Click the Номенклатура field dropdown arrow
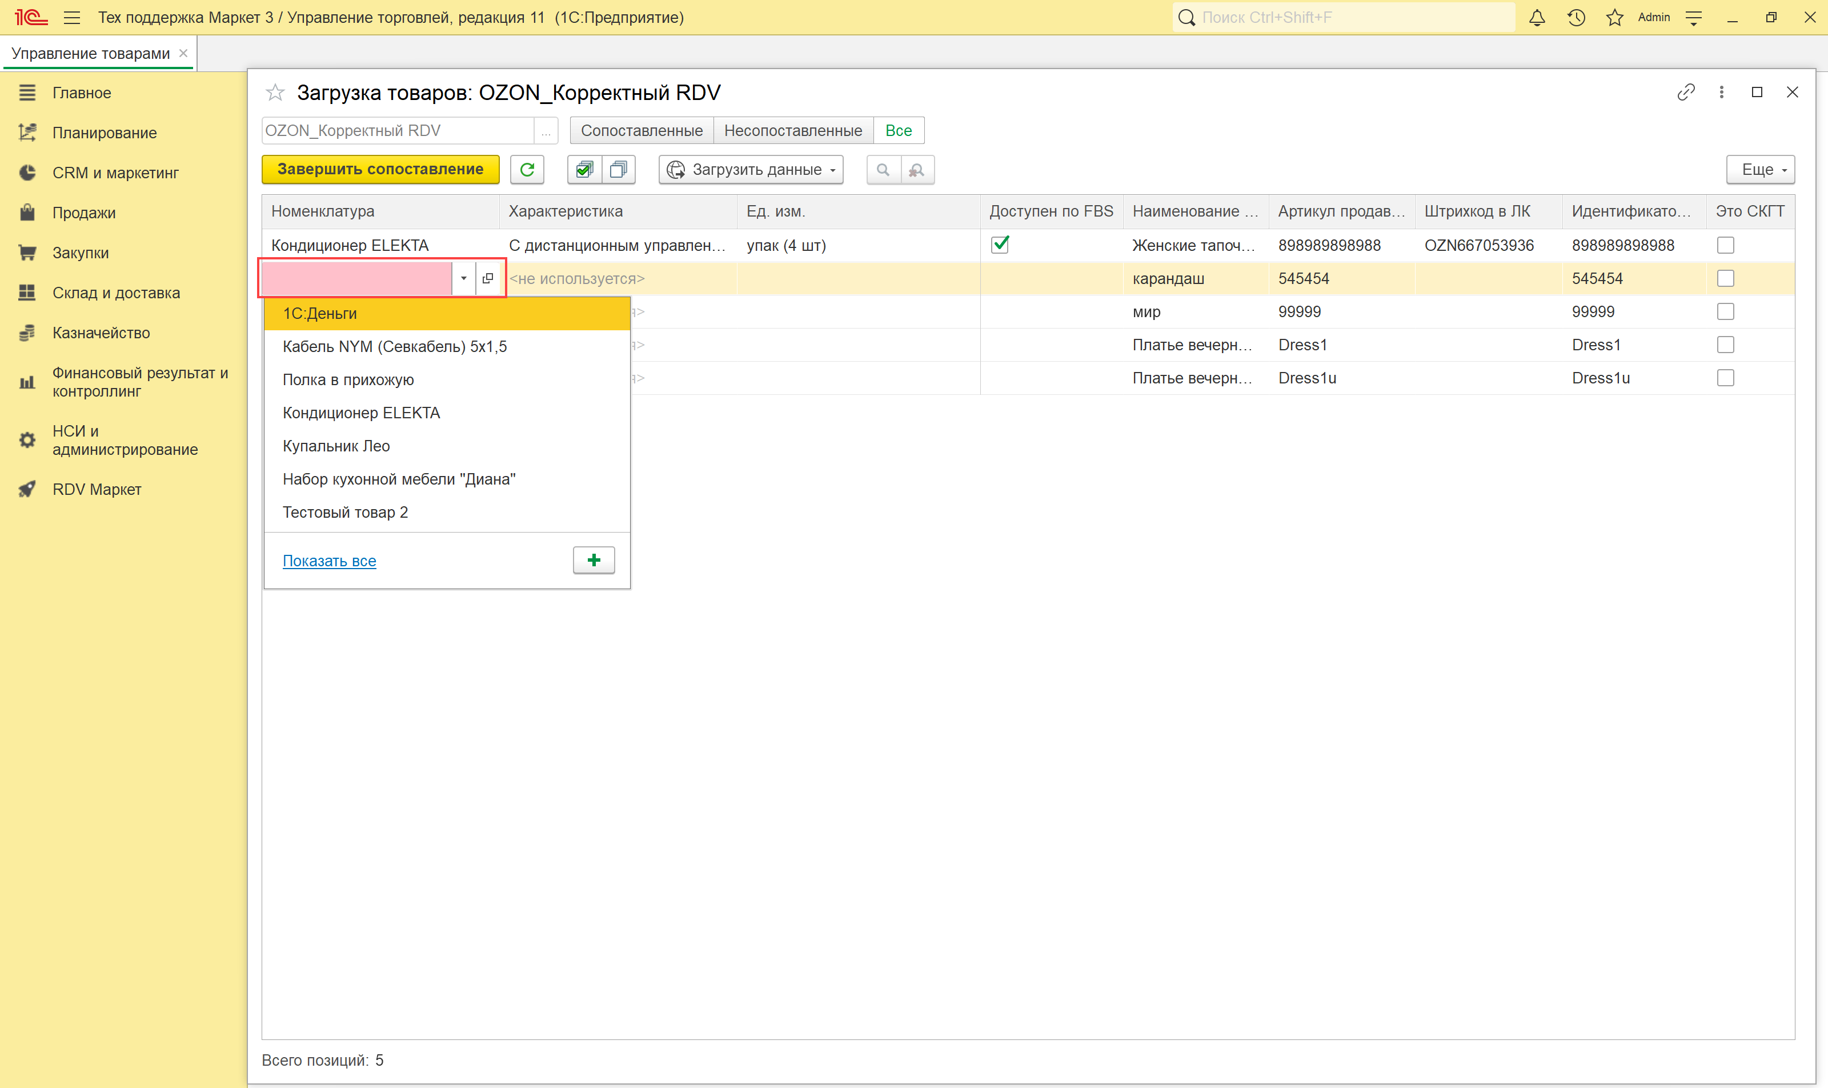1828x1088 pixels. pyautogui.click(x=463, y=279)
